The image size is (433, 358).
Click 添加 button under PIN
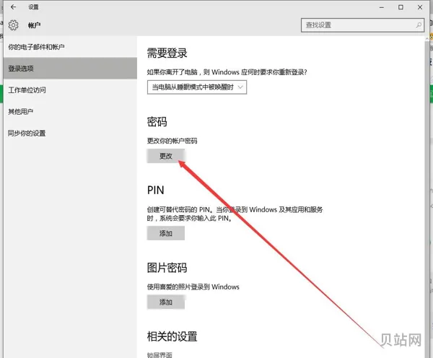coord(166,233)
